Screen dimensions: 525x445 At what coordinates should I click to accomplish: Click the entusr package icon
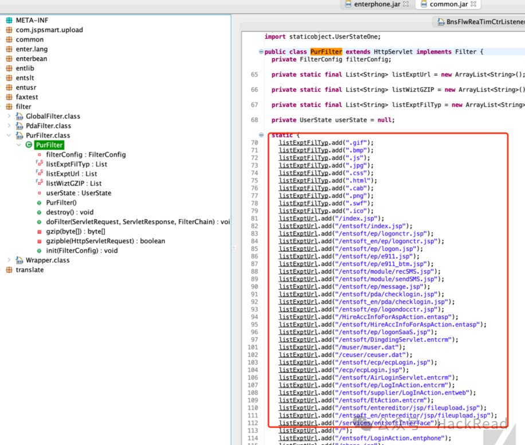(9, 88)
